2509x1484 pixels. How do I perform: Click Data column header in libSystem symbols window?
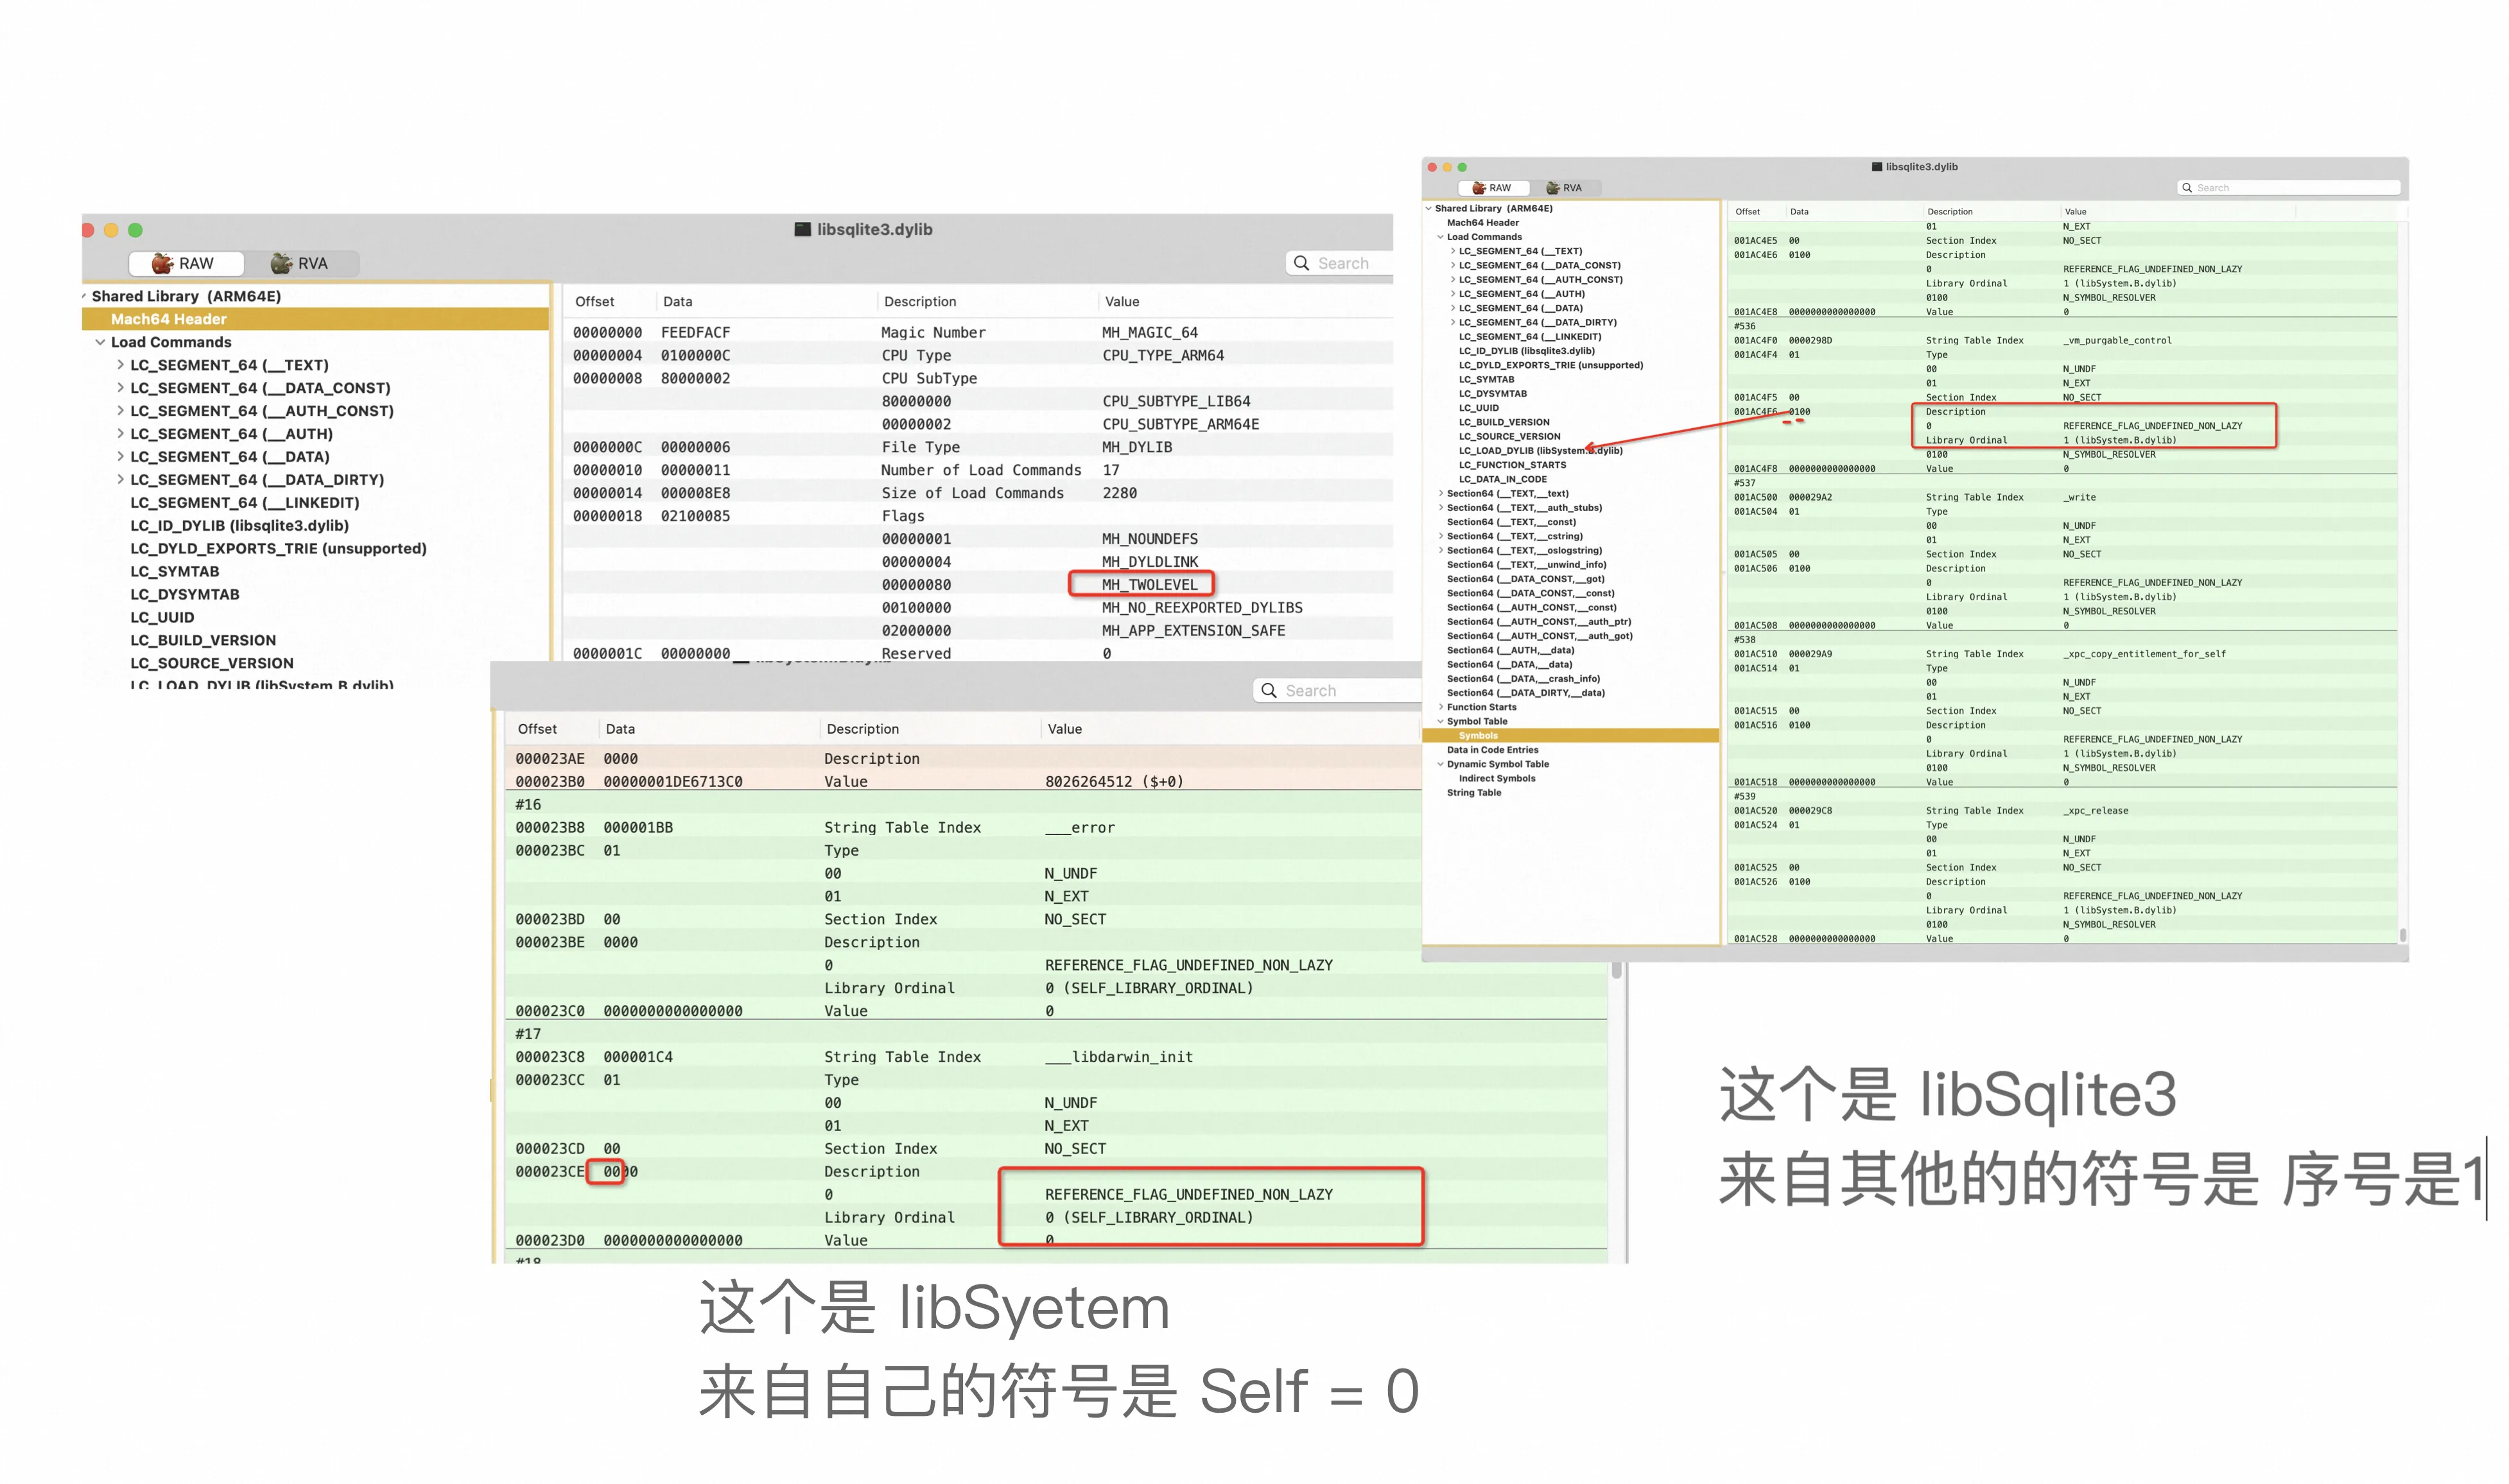[x=620, y=729]
